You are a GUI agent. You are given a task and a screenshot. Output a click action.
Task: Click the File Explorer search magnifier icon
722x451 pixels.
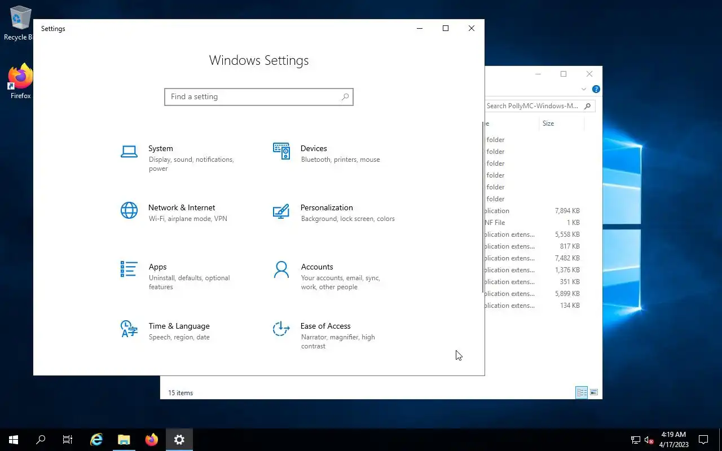[x=587, y=106]
